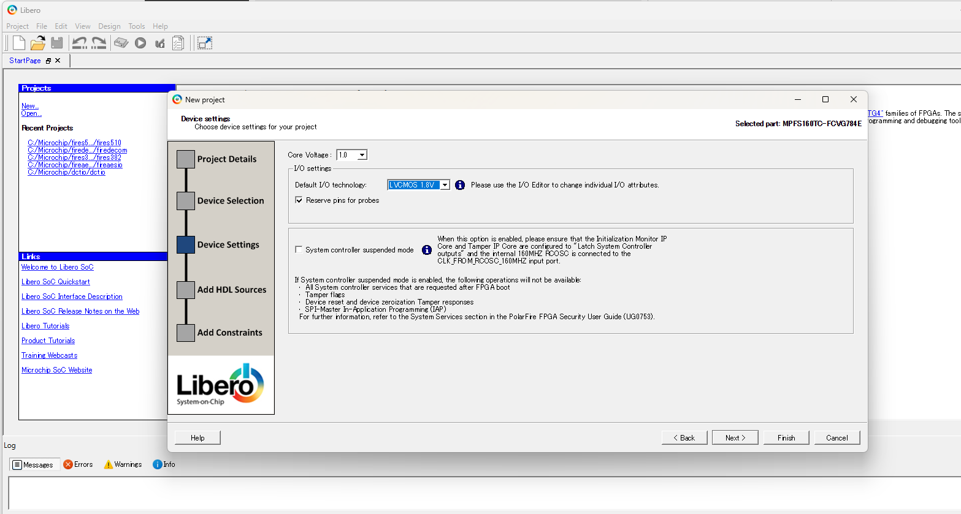Open the File menu
Image resolution: width=961 pixels, height=514 pixels.
click(42, 26)
